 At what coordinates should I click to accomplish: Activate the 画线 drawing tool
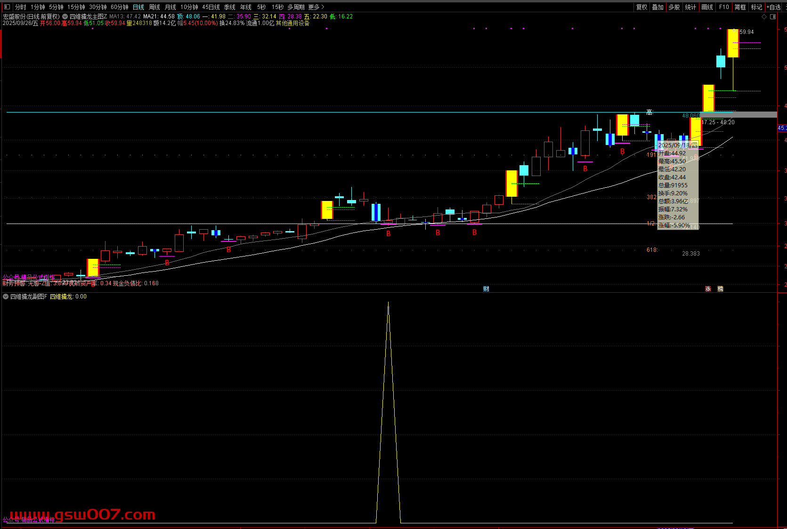(x=707, y=7)
